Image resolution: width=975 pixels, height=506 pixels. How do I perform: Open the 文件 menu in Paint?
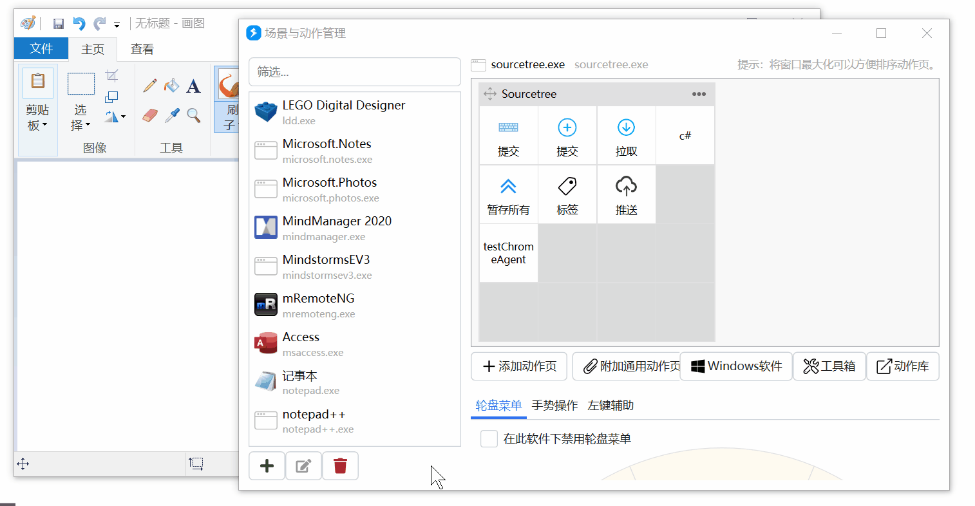click(x=41, y=48)
